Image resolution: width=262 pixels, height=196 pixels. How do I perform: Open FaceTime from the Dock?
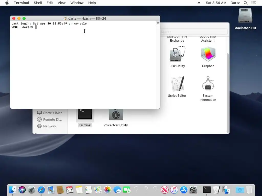tap(127, 190)
